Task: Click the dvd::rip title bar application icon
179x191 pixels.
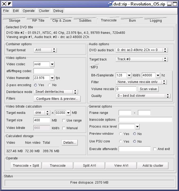Action: click(110, 4)
